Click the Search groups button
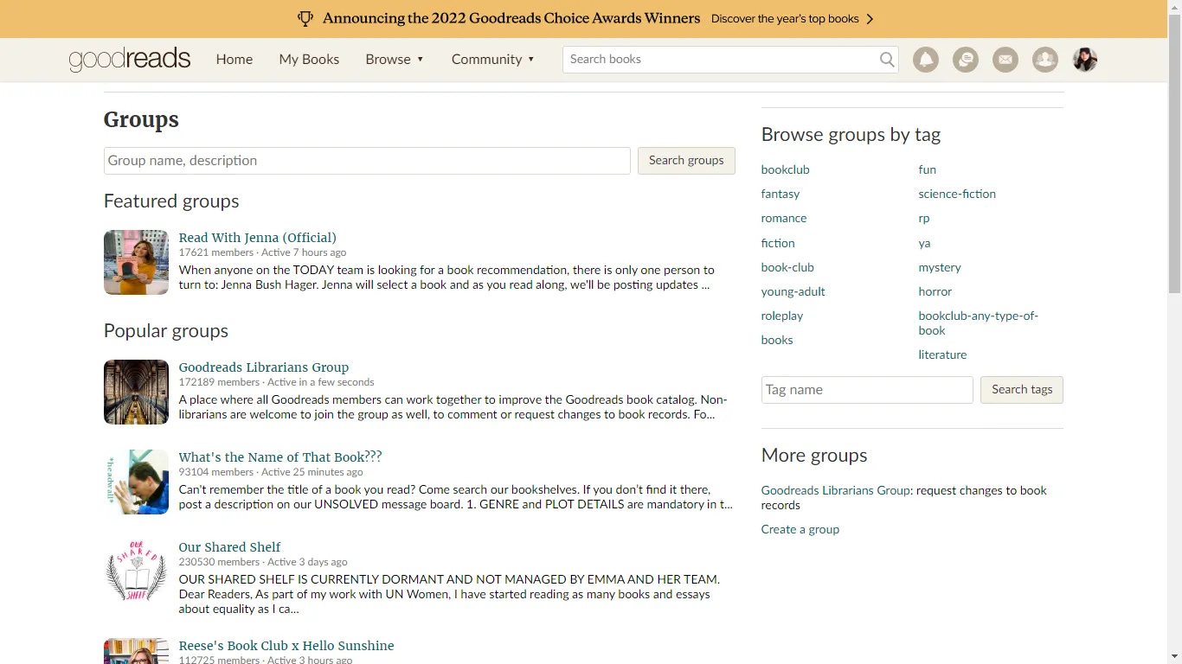 [686, 161]
